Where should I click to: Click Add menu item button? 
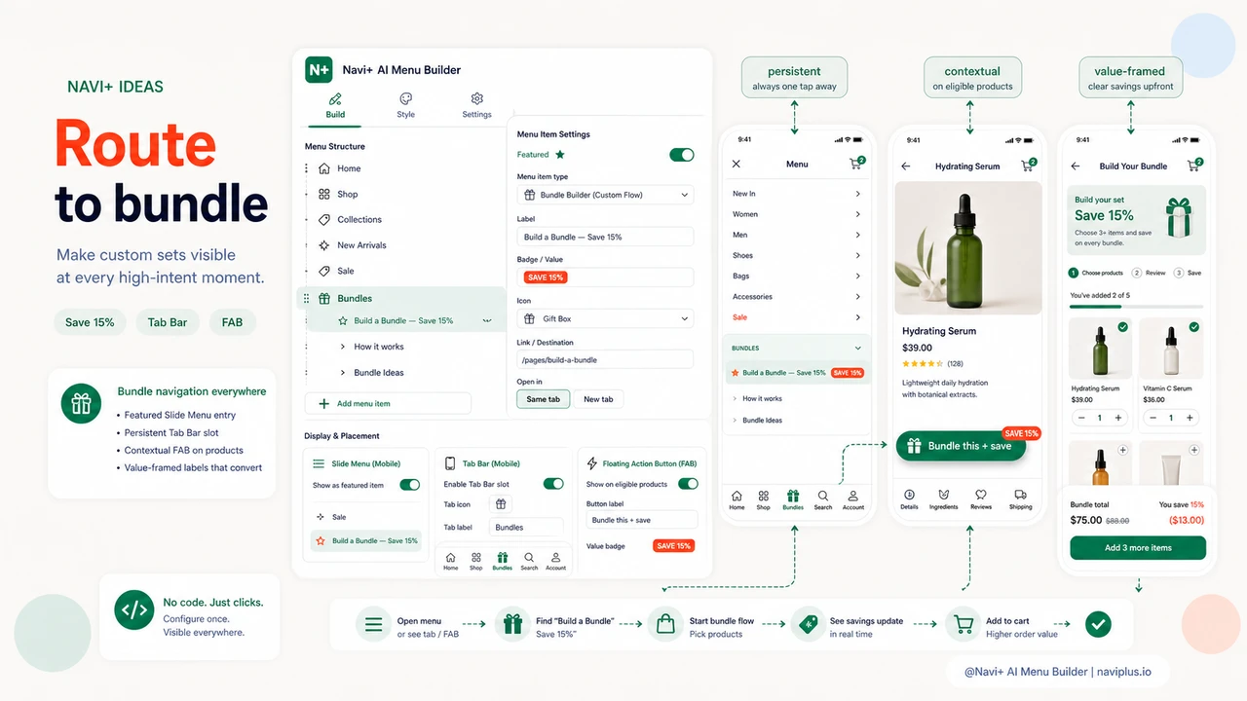pyautogui.click(x=388, y=403)
